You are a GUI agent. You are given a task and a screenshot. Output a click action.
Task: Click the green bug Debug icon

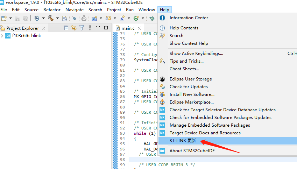point(152,19)
